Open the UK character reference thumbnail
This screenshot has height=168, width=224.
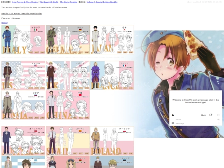point(68,75)
